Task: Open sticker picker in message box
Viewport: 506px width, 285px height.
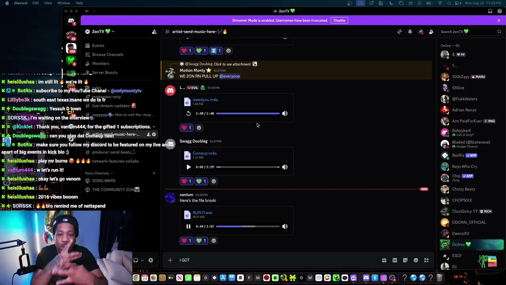Action: pyautogui.click(x=405, y=260)
